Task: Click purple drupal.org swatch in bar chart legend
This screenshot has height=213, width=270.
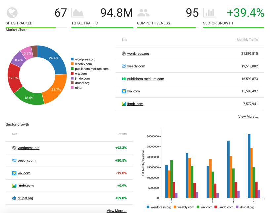Action: (x=237, y=207)
